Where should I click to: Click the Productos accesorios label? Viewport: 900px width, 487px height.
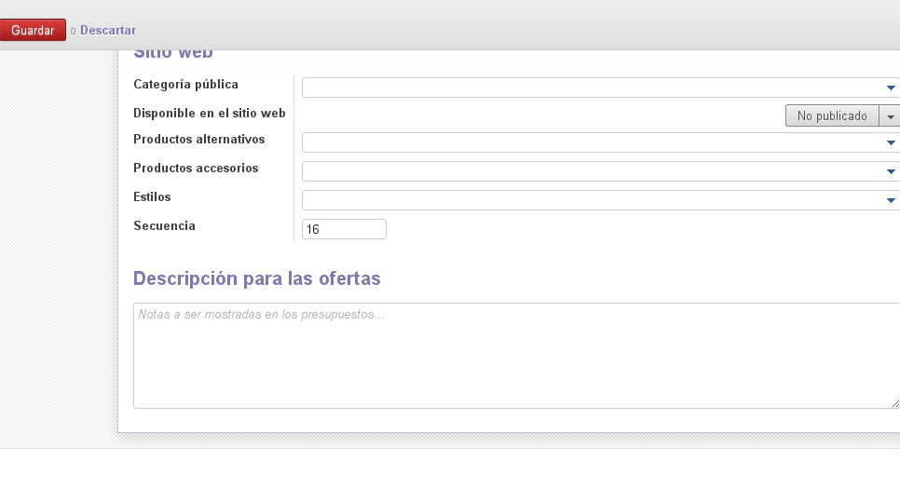(196, 169)
